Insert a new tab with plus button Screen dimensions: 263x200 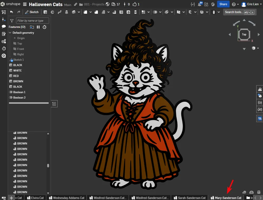pos(11,198)
